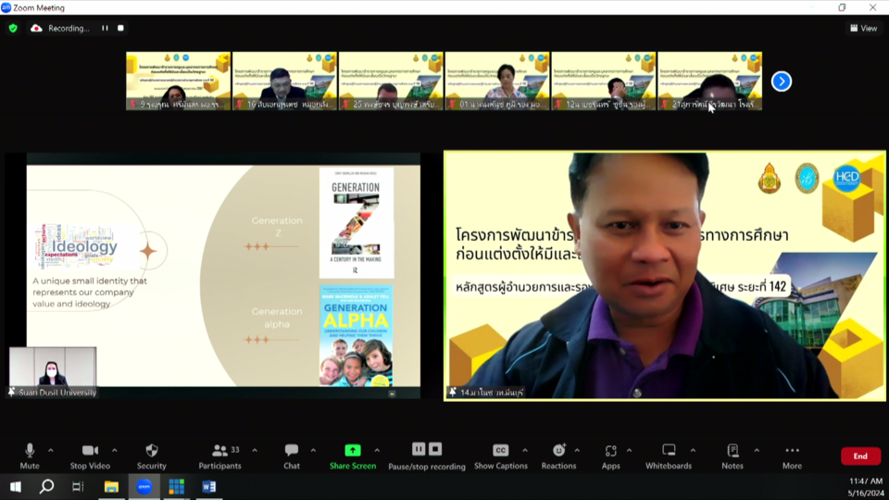Open the View layout menu
This screenshot has width=889, height=500.
[863, 28]
